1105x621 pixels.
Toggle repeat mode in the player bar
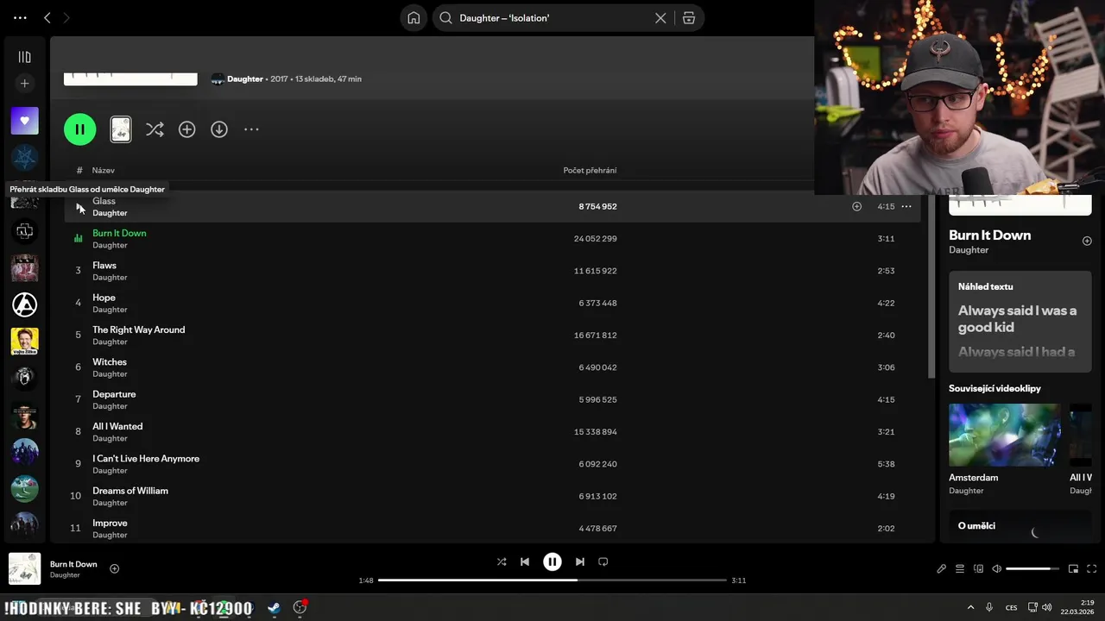603,561
